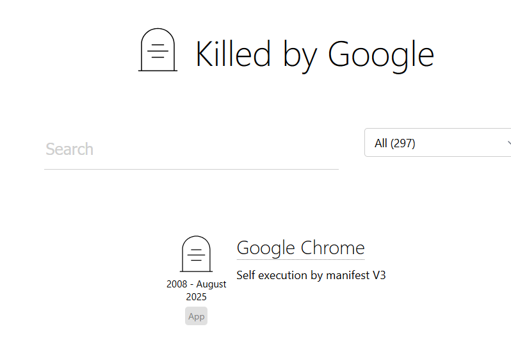Select the App category badge
This screenshot has height=338, width=511.
(x=197, y=316)
